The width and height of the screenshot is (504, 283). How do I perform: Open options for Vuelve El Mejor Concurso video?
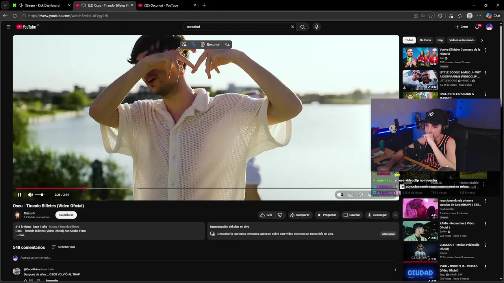(x=485, y=50)
